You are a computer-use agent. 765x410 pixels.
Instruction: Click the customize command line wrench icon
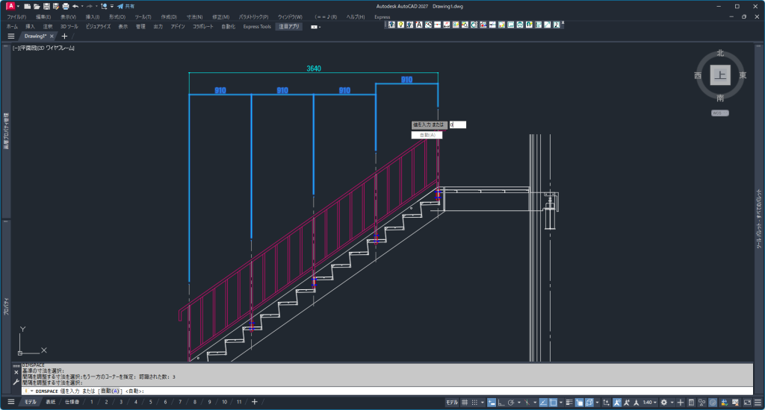click(16, 382)
